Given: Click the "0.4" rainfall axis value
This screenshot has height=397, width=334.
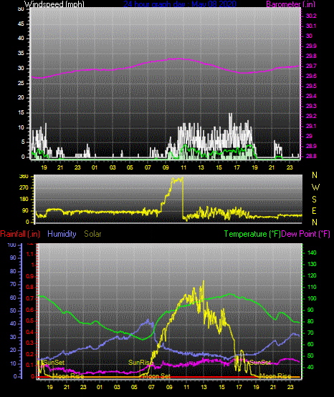Looking at the screenshot, I should [x=30, y=332].
